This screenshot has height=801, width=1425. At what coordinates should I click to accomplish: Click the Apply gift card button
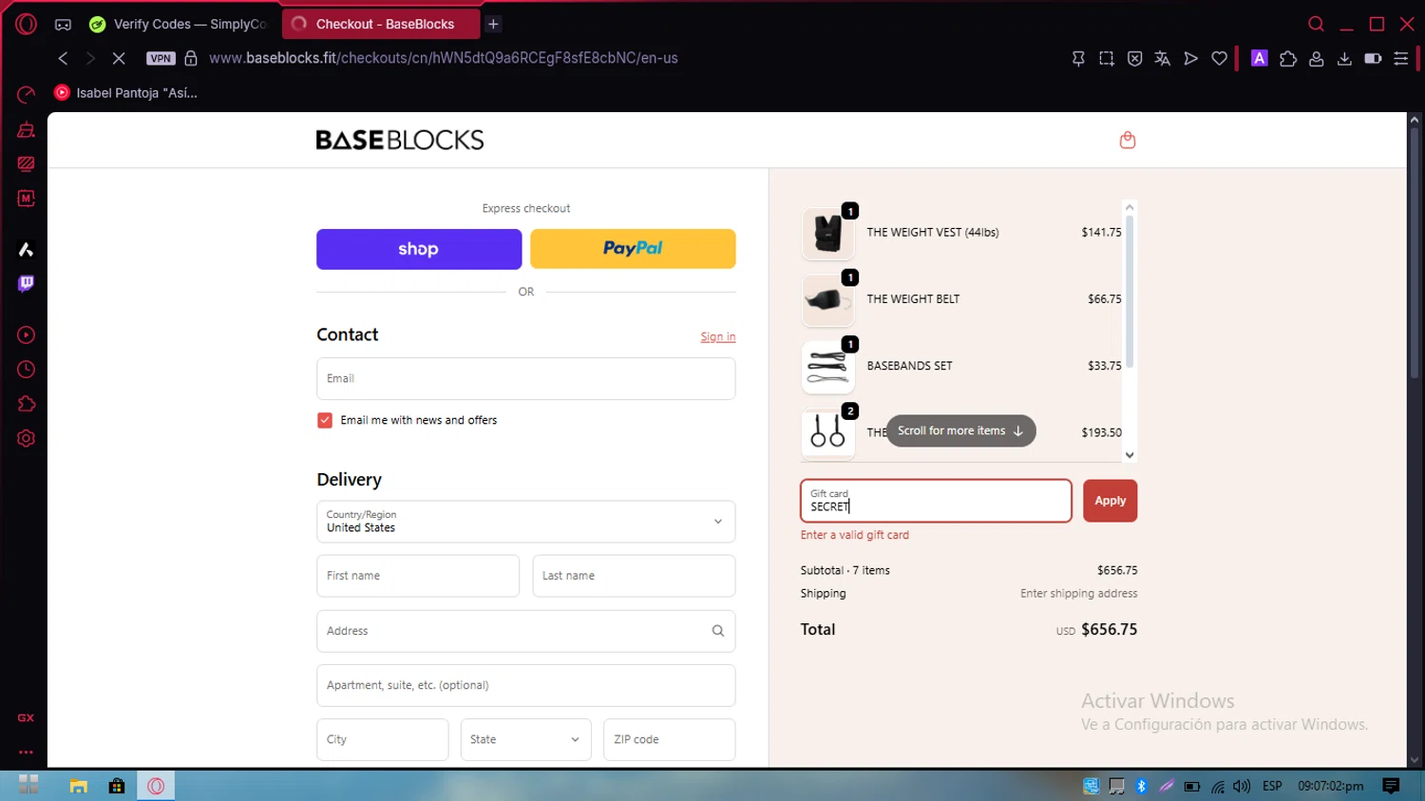[1110, 501]
